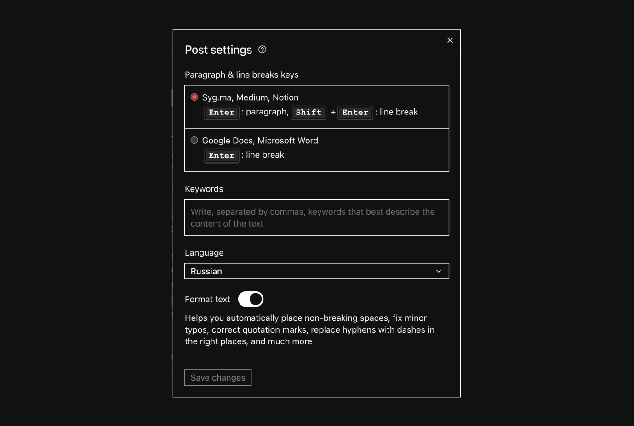
Task: Click the Enter key under Google Docs
Action: coord(222,155)
